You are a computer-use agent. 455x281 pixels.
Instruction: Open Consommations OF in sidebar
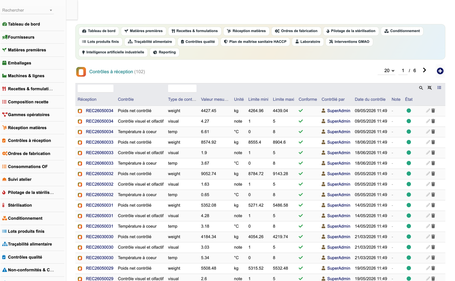point(28,167)
